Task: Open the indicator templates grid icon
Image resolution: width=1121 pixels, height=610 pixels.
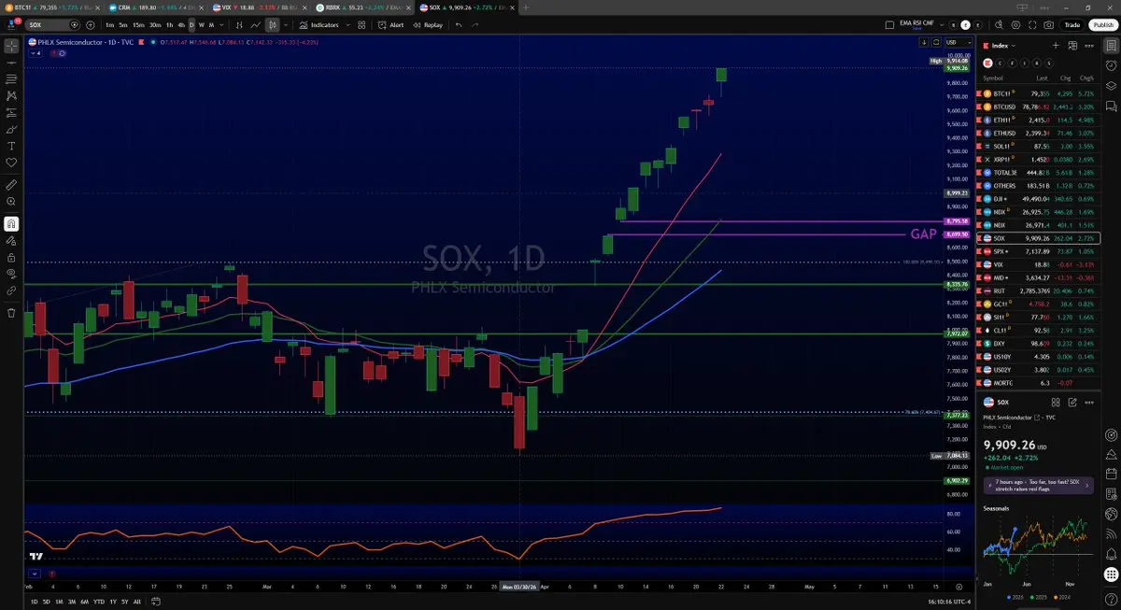Action: click(362, 24)
